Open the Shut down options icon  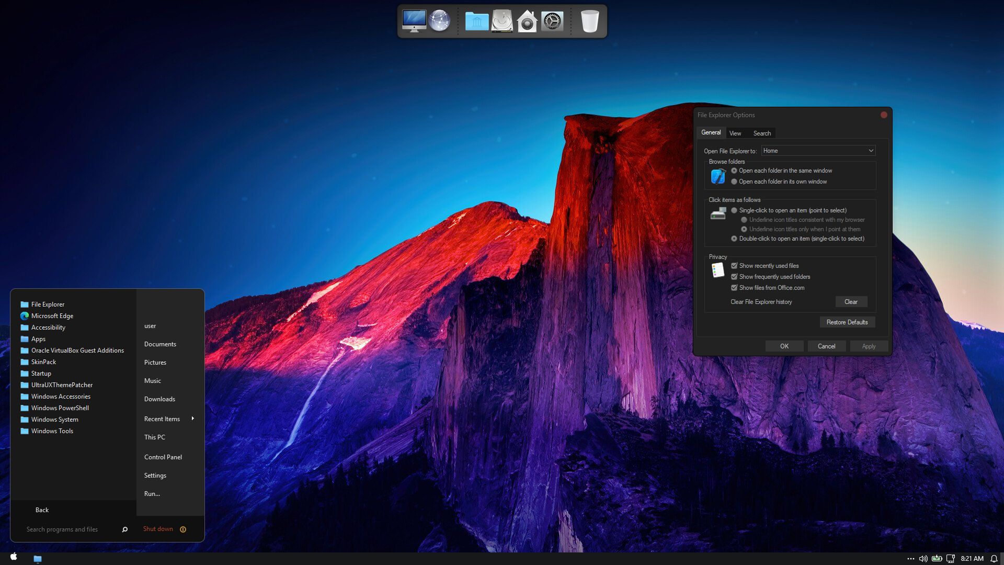183,529
